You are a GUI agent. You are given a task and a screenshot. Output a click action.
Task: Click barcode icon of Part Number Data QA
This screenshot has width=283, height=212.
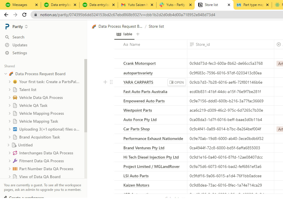tap(15, 169)
